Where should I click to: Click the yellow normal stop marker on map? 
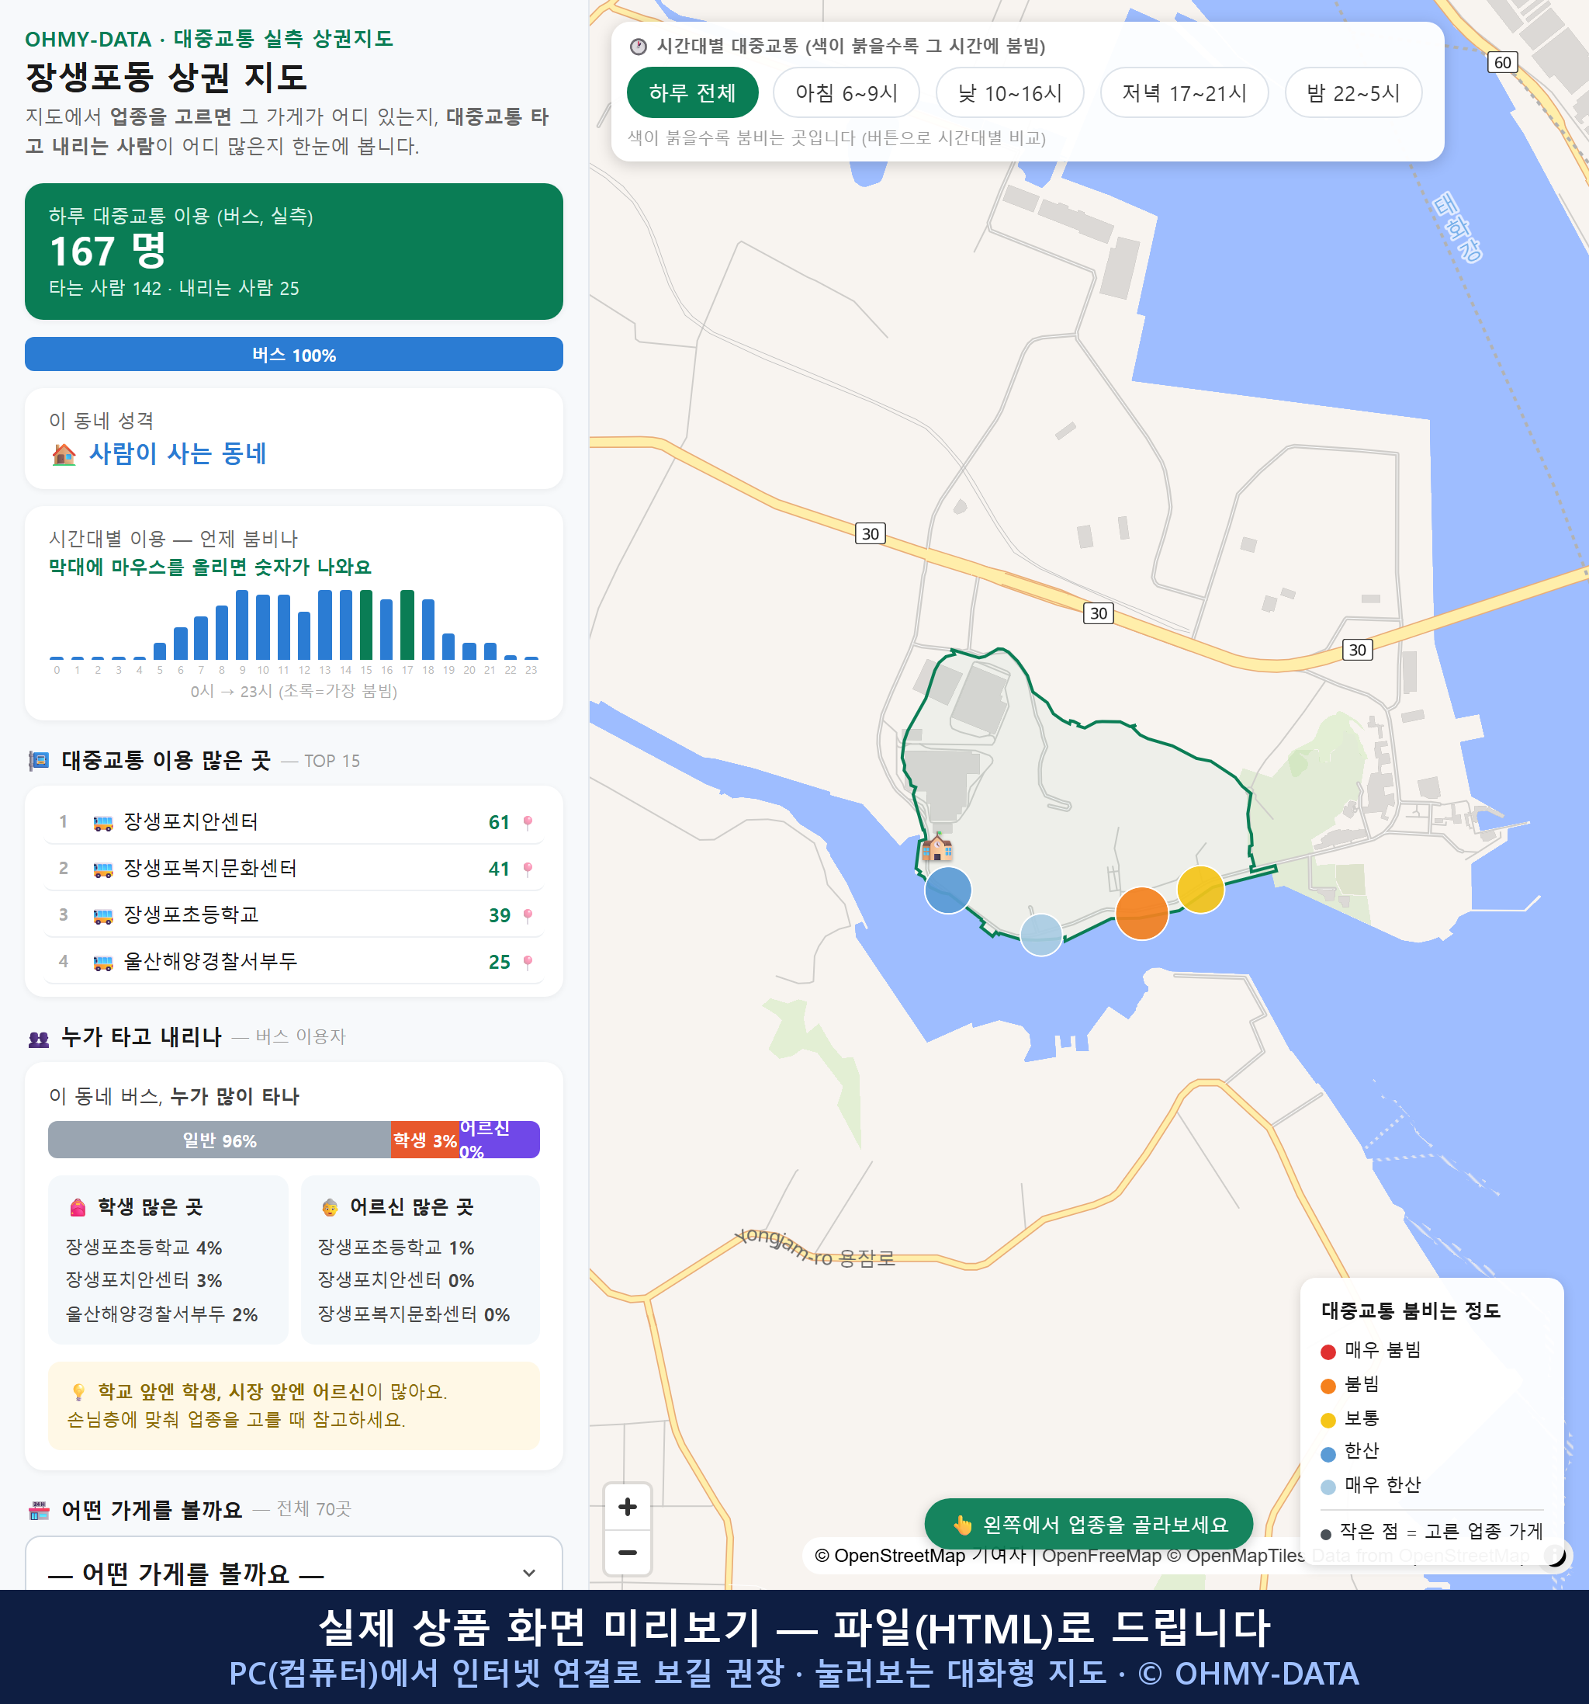point(1201,890)
